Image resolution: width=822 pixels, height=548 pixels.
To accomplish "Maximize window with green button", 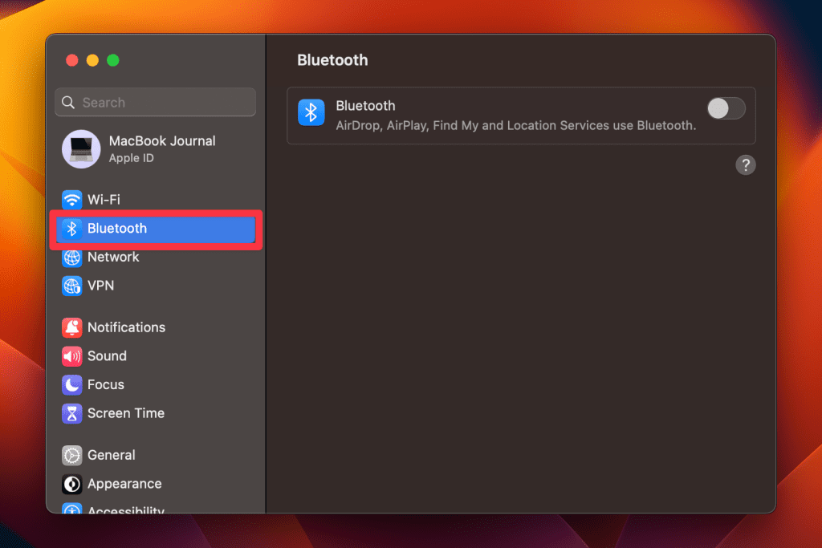I will 112,60.
